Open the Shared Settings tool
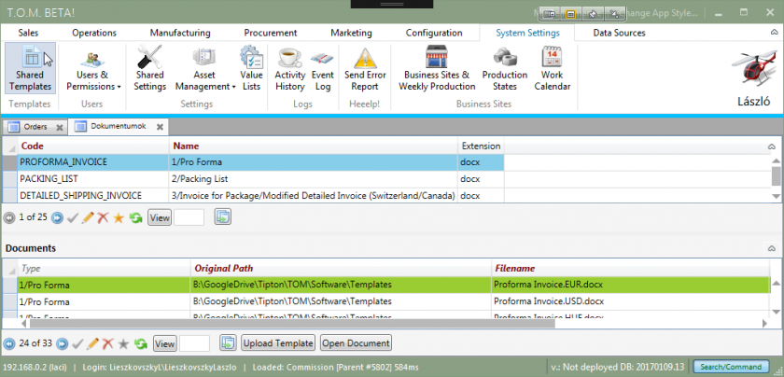This screenshot has height=377, width=784. (x=149, y=68)
